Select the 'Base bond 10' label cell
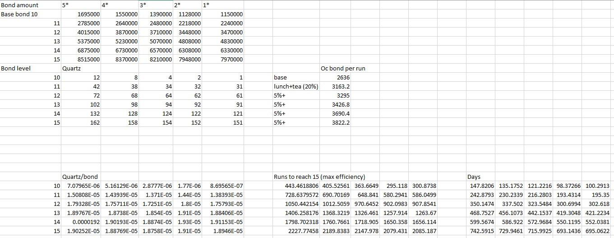Viewport: 614px width, 238px height. point(31,14)
